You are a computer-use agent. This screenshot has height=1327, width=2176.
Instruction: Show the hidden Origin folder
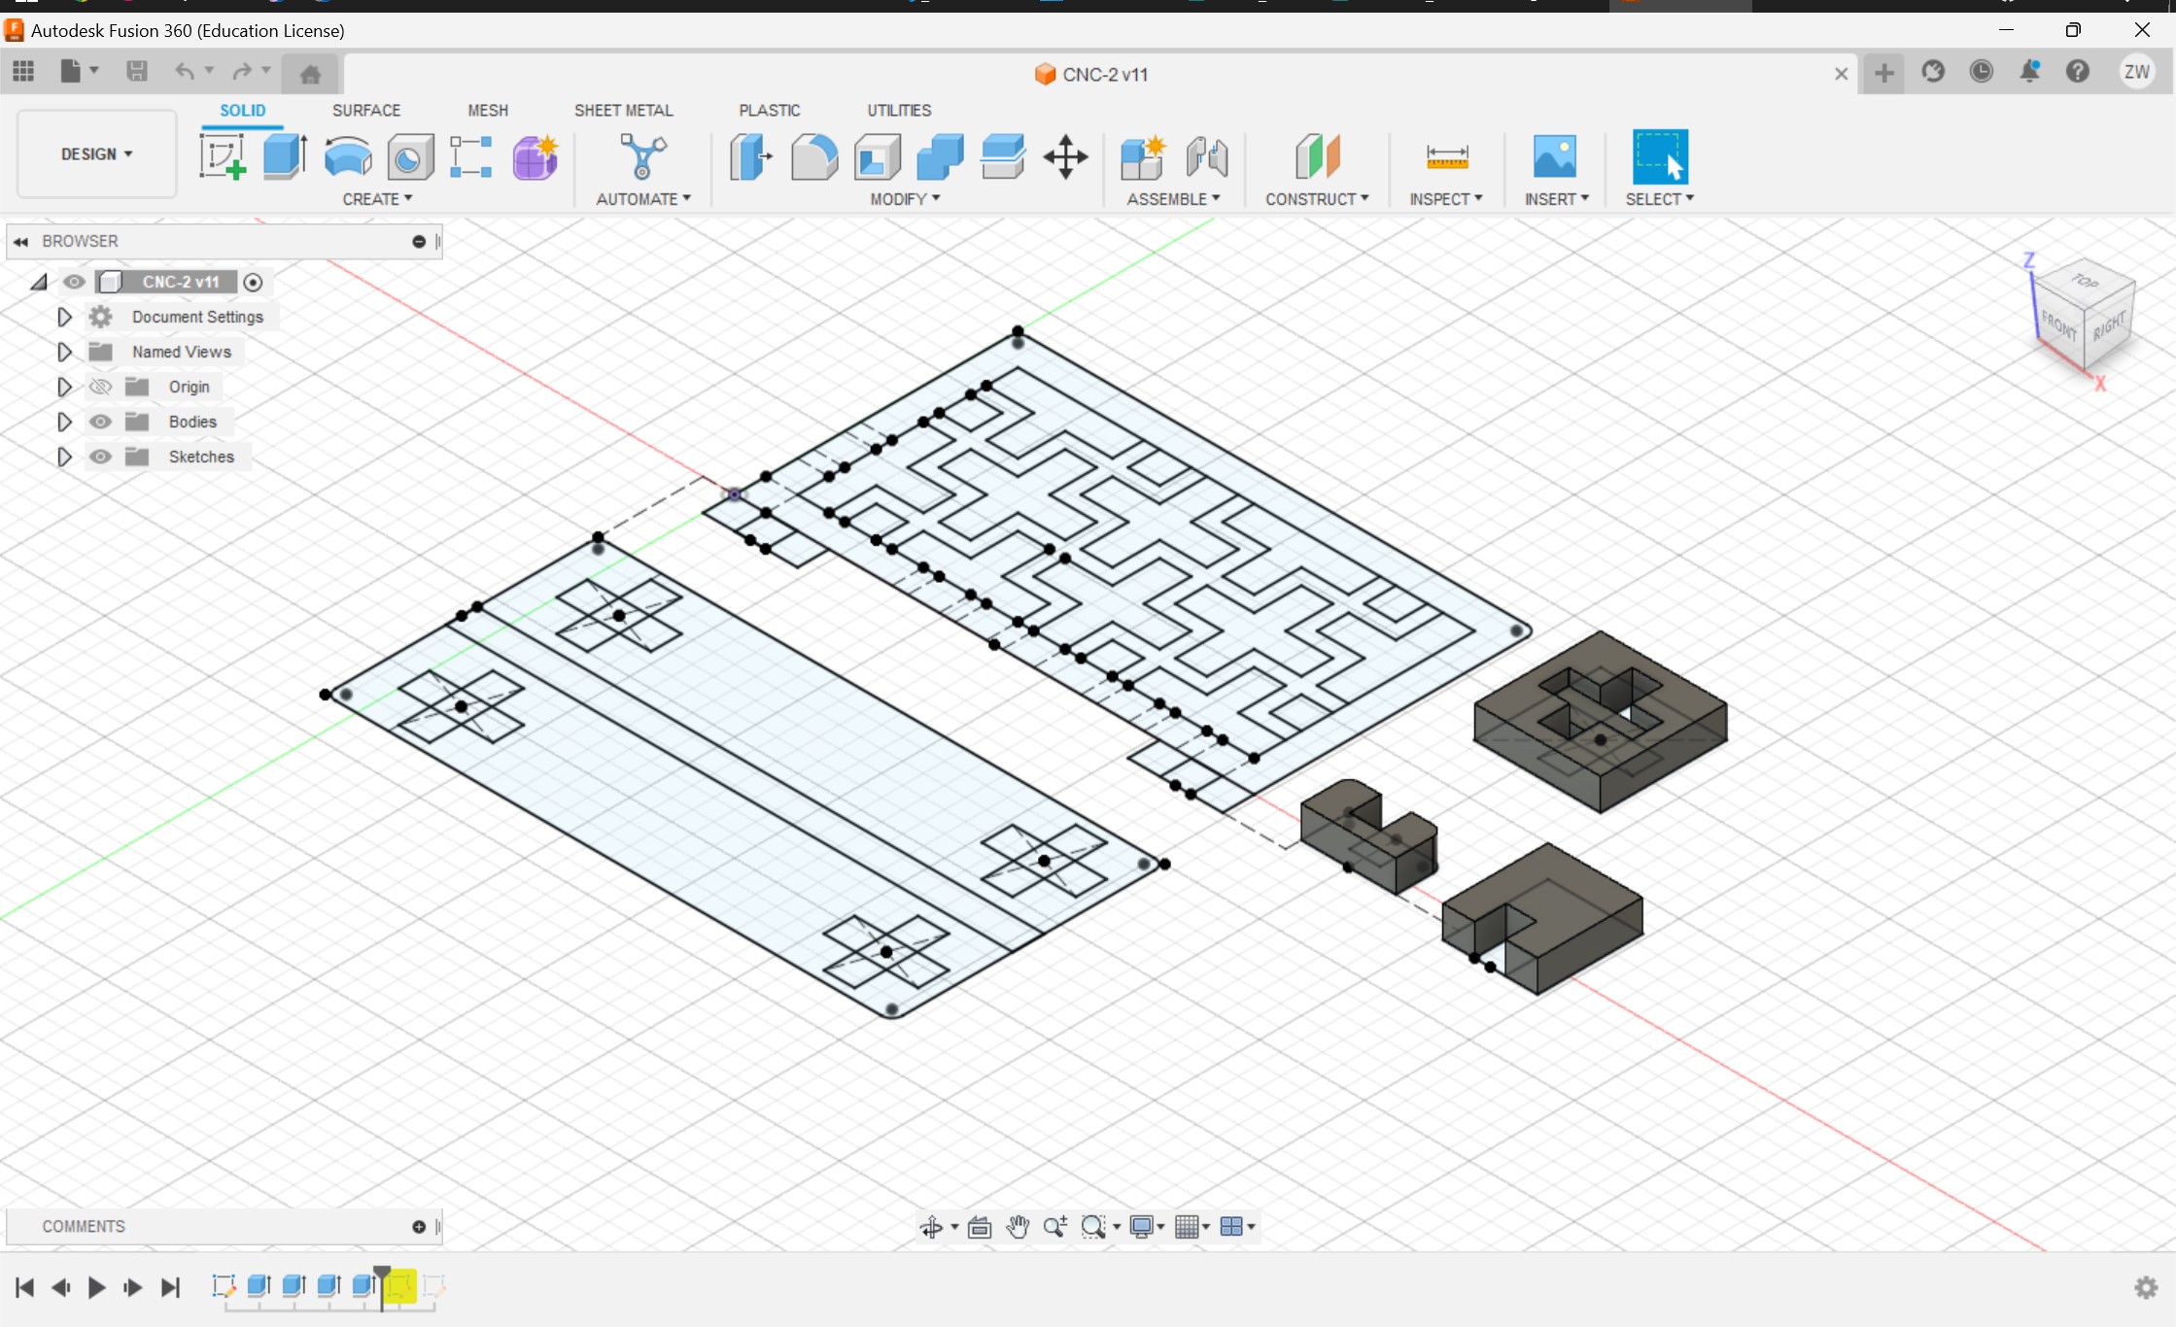pos(100,387)
